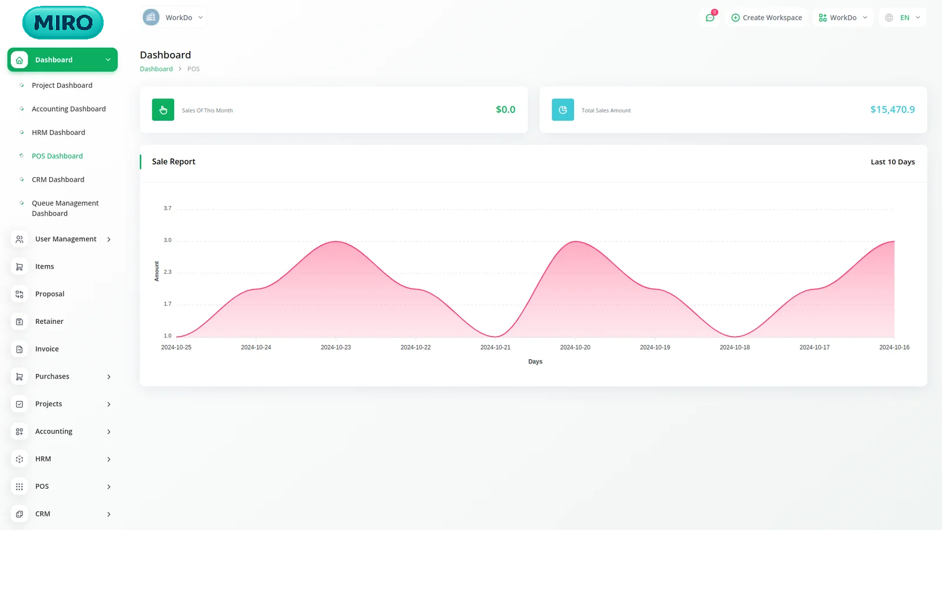
Task: Click the Create Workspace button
Action: pyautogui.click(x=767, y=18)
